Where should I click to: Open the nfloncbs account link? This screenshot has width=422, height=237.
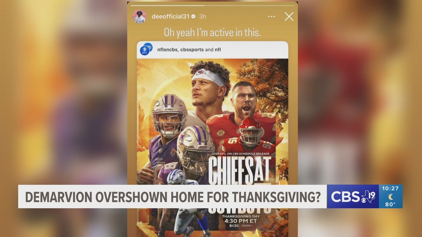[x=167, y=50]
